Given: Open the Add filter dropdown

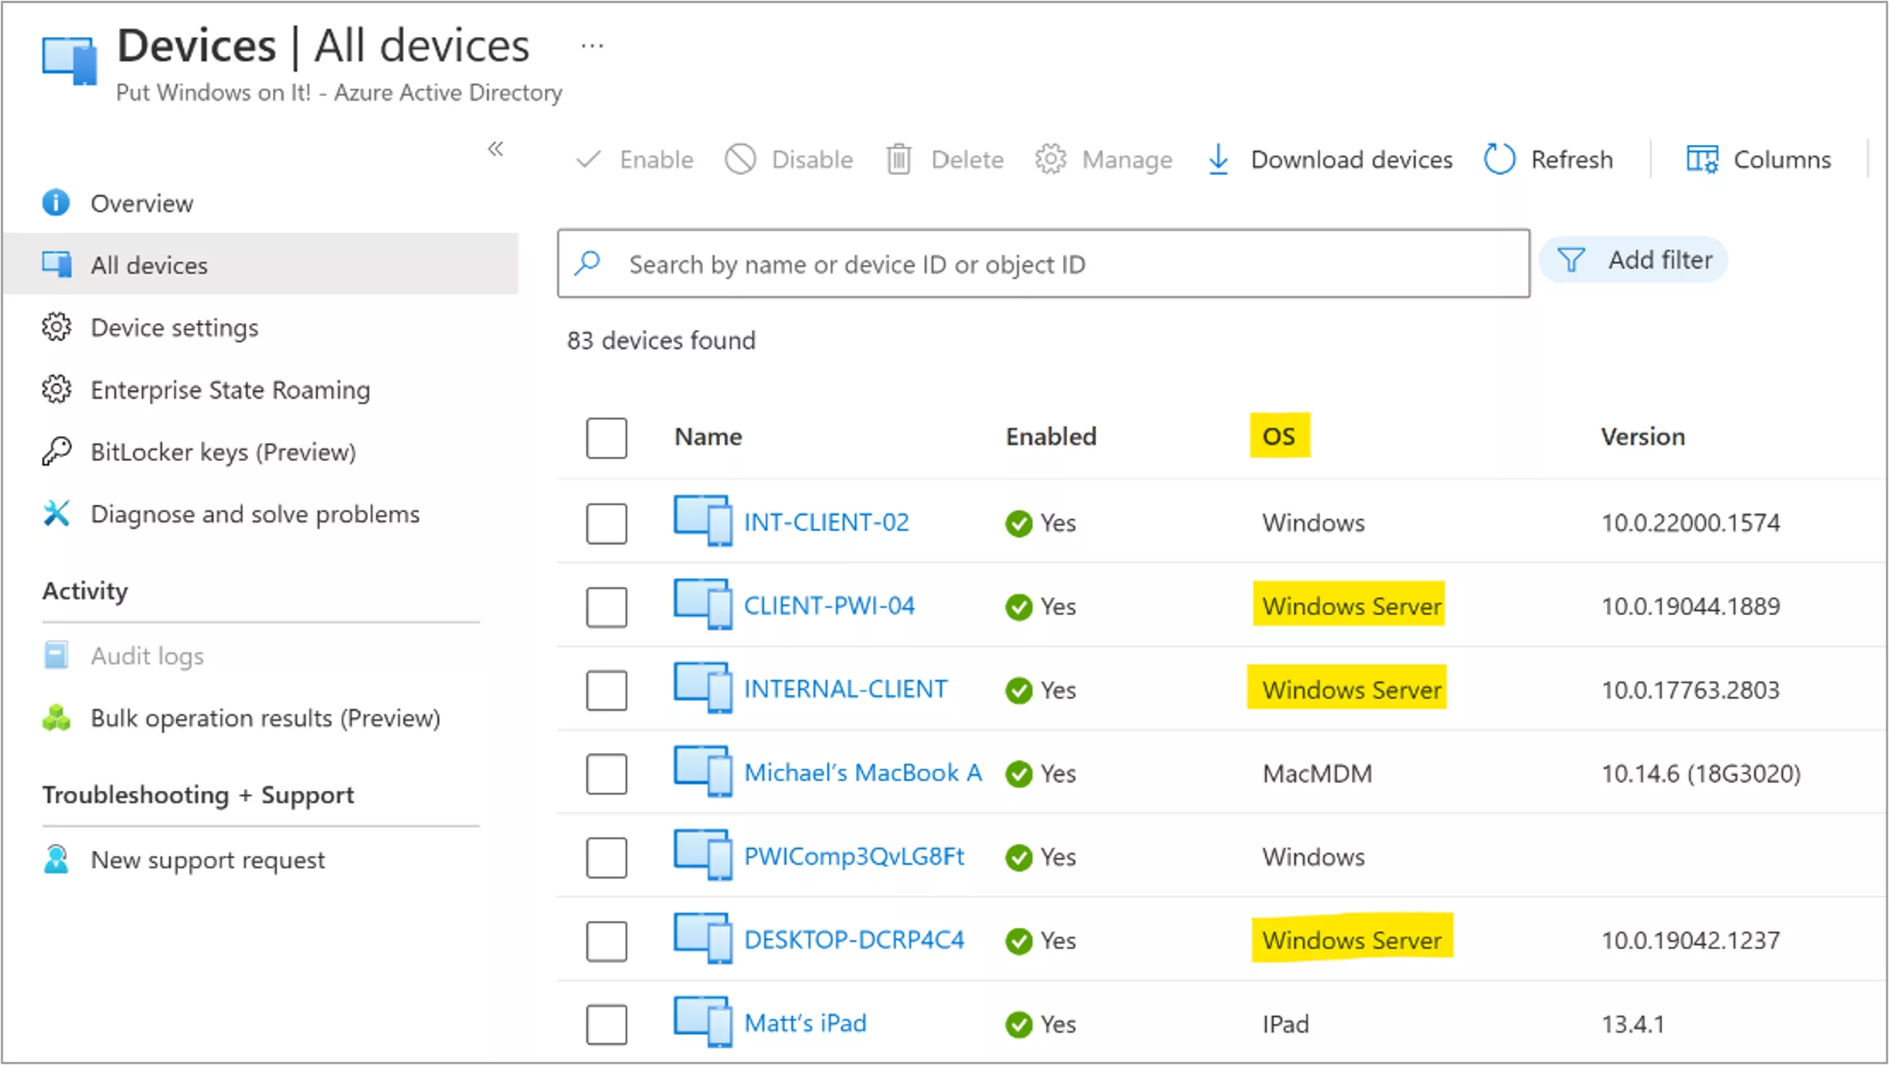Looking at the screenshot, I should (x=1633, y=260).
